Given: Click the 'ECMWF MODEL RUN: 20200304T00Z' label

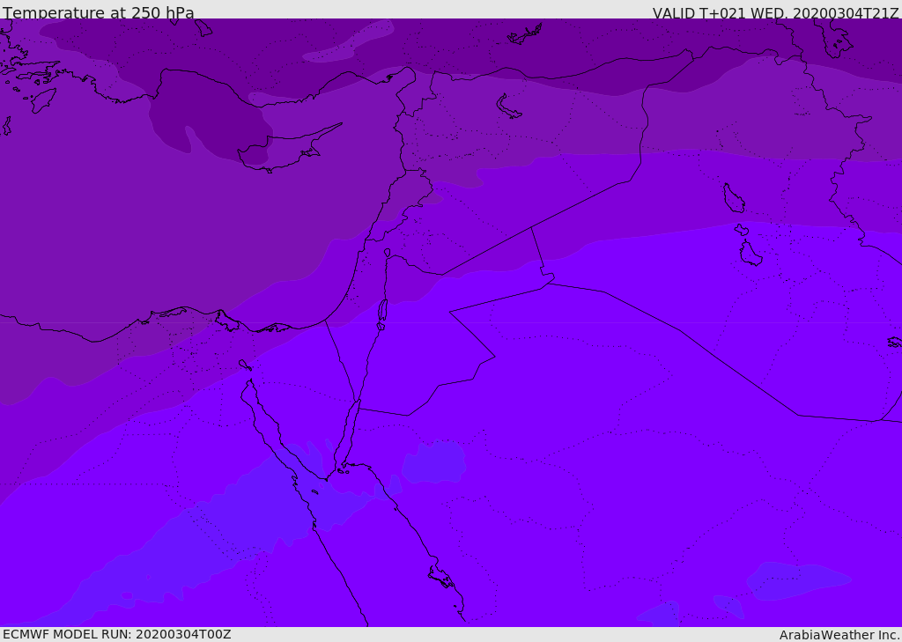Looking at the screenshot, I should click(117, 634).
